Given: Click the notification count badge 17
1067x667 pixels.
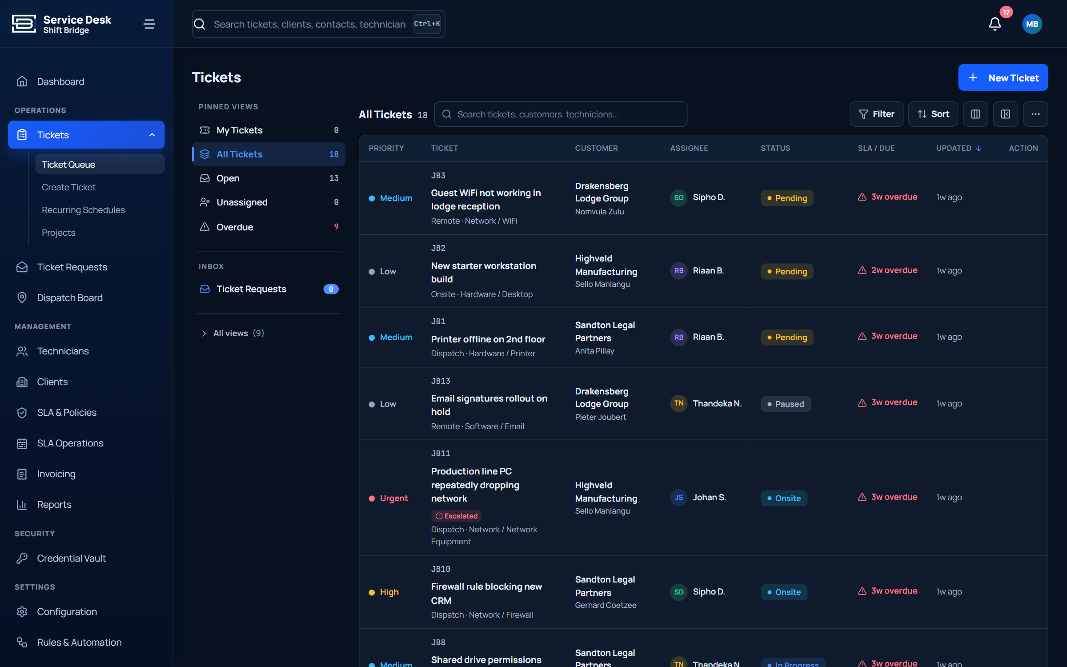Looking at the screenshot, I should [x=1006, y=12].
